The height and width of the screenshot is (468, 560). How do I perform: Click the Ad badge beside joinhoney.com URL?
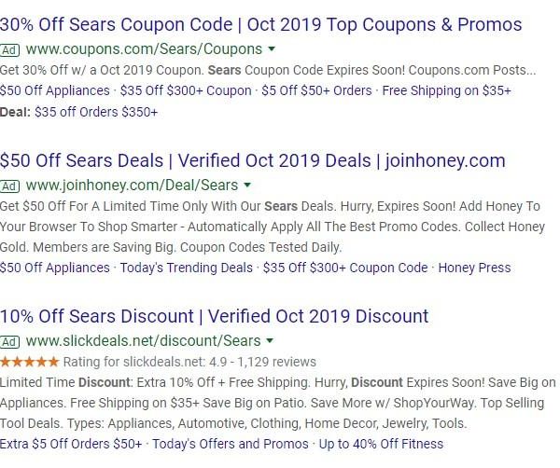[x=10, y=186]
